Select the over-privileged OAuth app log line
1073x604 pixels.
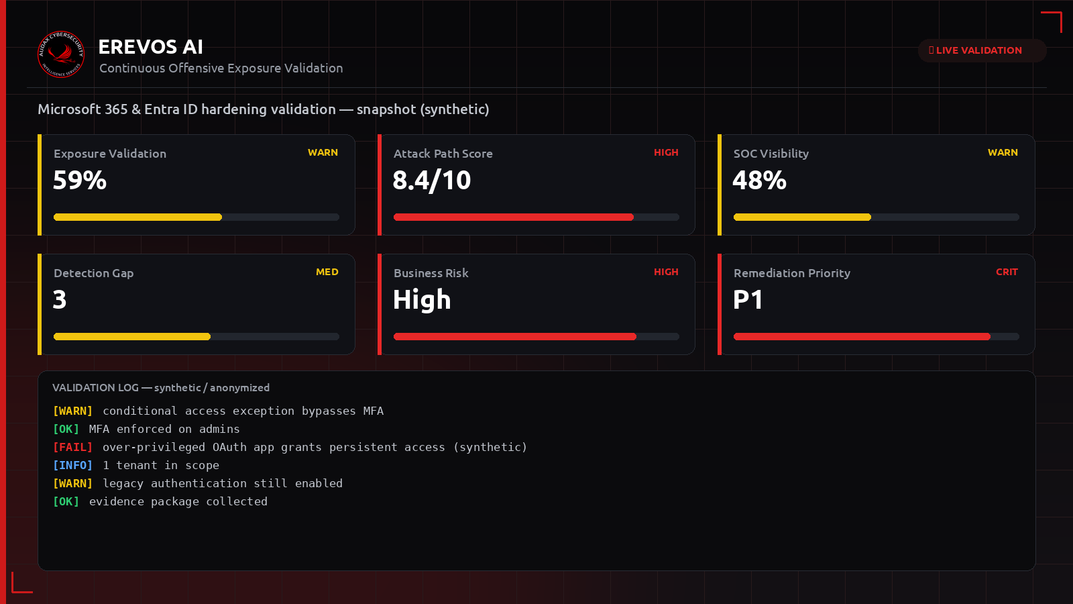coord(290,447)
